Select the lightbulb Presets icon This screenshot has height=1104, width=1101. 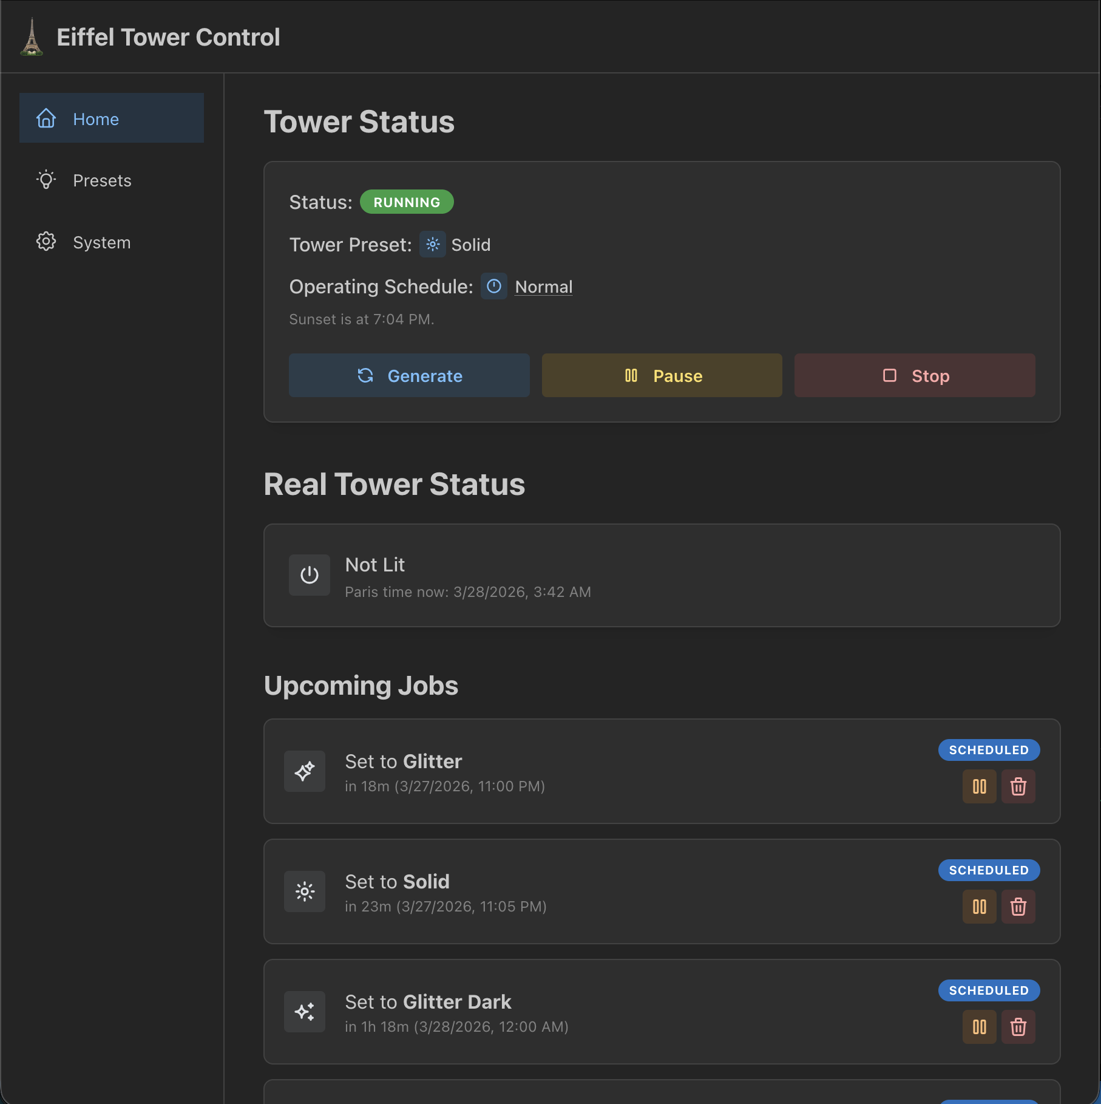[46, 180]
